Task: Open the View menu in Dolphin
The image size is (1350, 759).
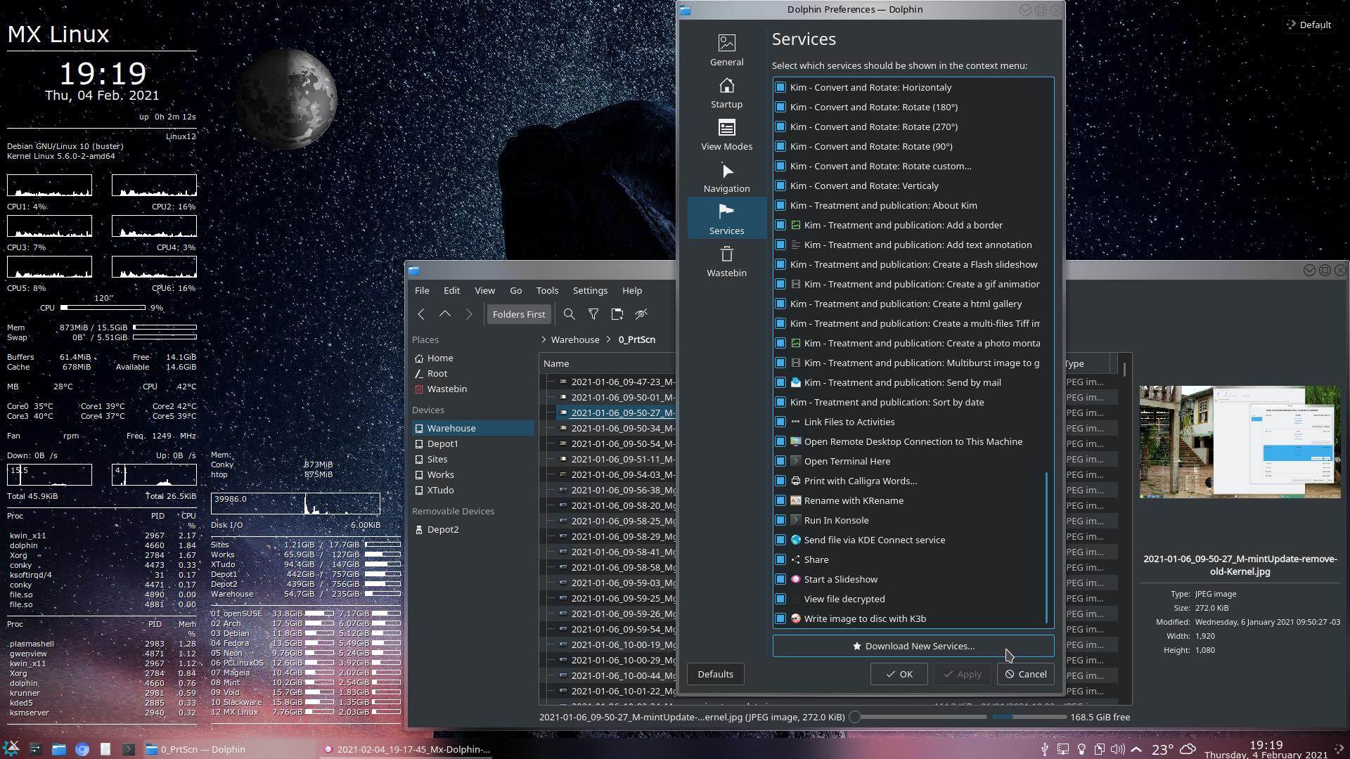Action: coord(484,290)
